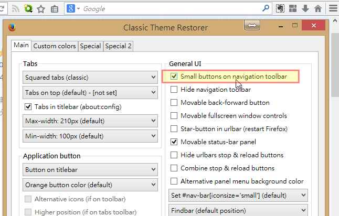The height and width of the screenshot is (216, 339).
Task: Click the bookmark star icon in toolbar
Action: pyautogui.click(x=41, y=9)
